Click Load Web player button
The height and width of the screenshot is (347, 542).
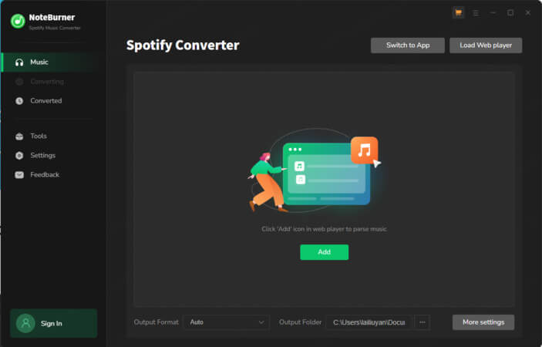(486, 45)
